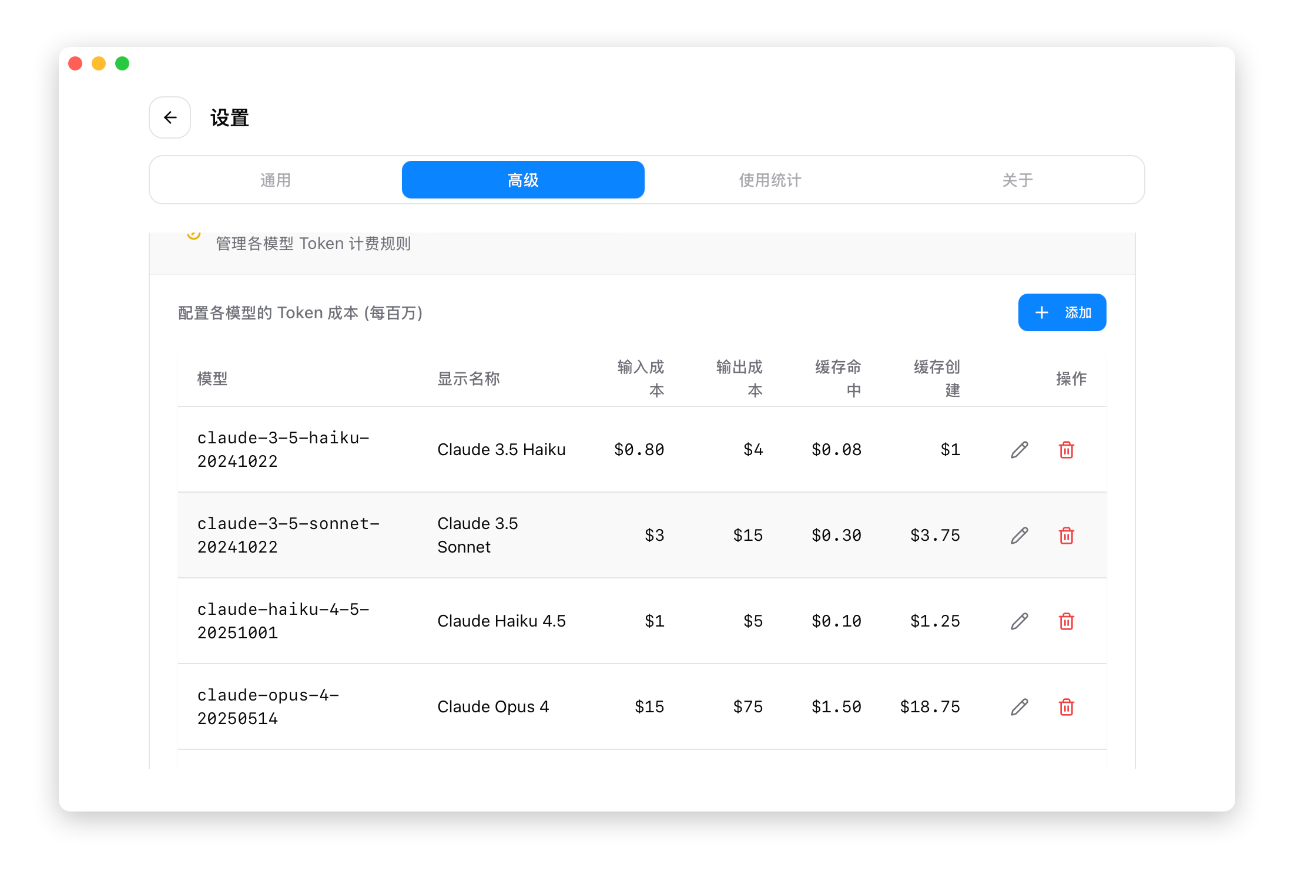Edit the Claude 3.5 Sonnet pricing row

tap(1020, 536)
